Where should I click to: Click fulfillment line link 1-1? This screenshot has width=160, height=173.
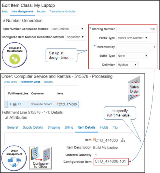[19, 104]
